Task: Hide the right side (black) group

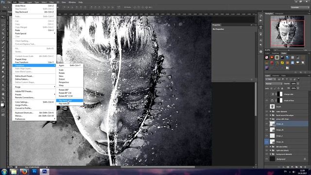Action: point(267,150)
